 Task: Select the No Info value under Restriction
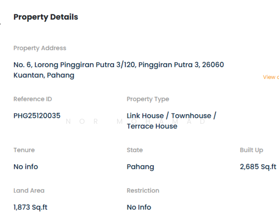point(139,208)
